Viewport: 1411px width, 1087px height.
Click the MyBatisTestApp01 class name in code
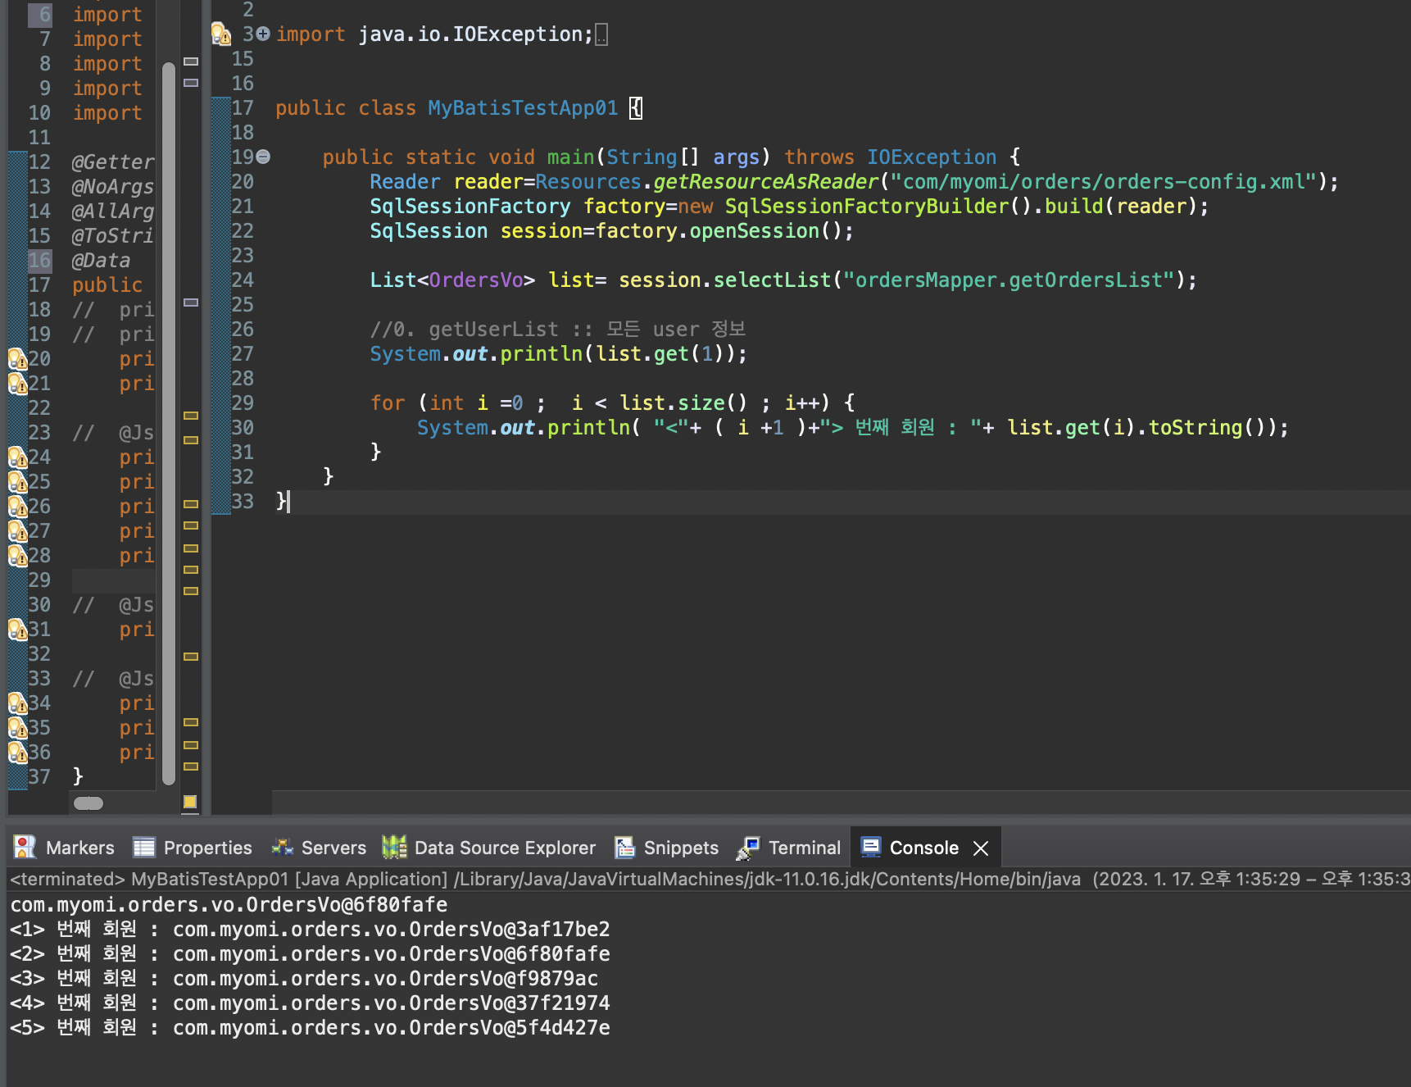(523, 108)
